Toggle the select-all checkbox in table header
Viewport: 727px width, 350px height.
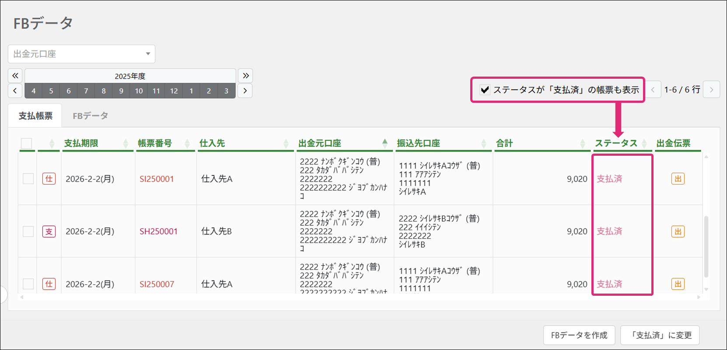(26, 143)
